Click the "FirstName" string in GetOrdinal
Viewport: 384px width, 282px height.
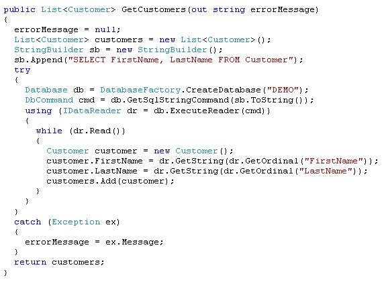click(x=334, y=161)
